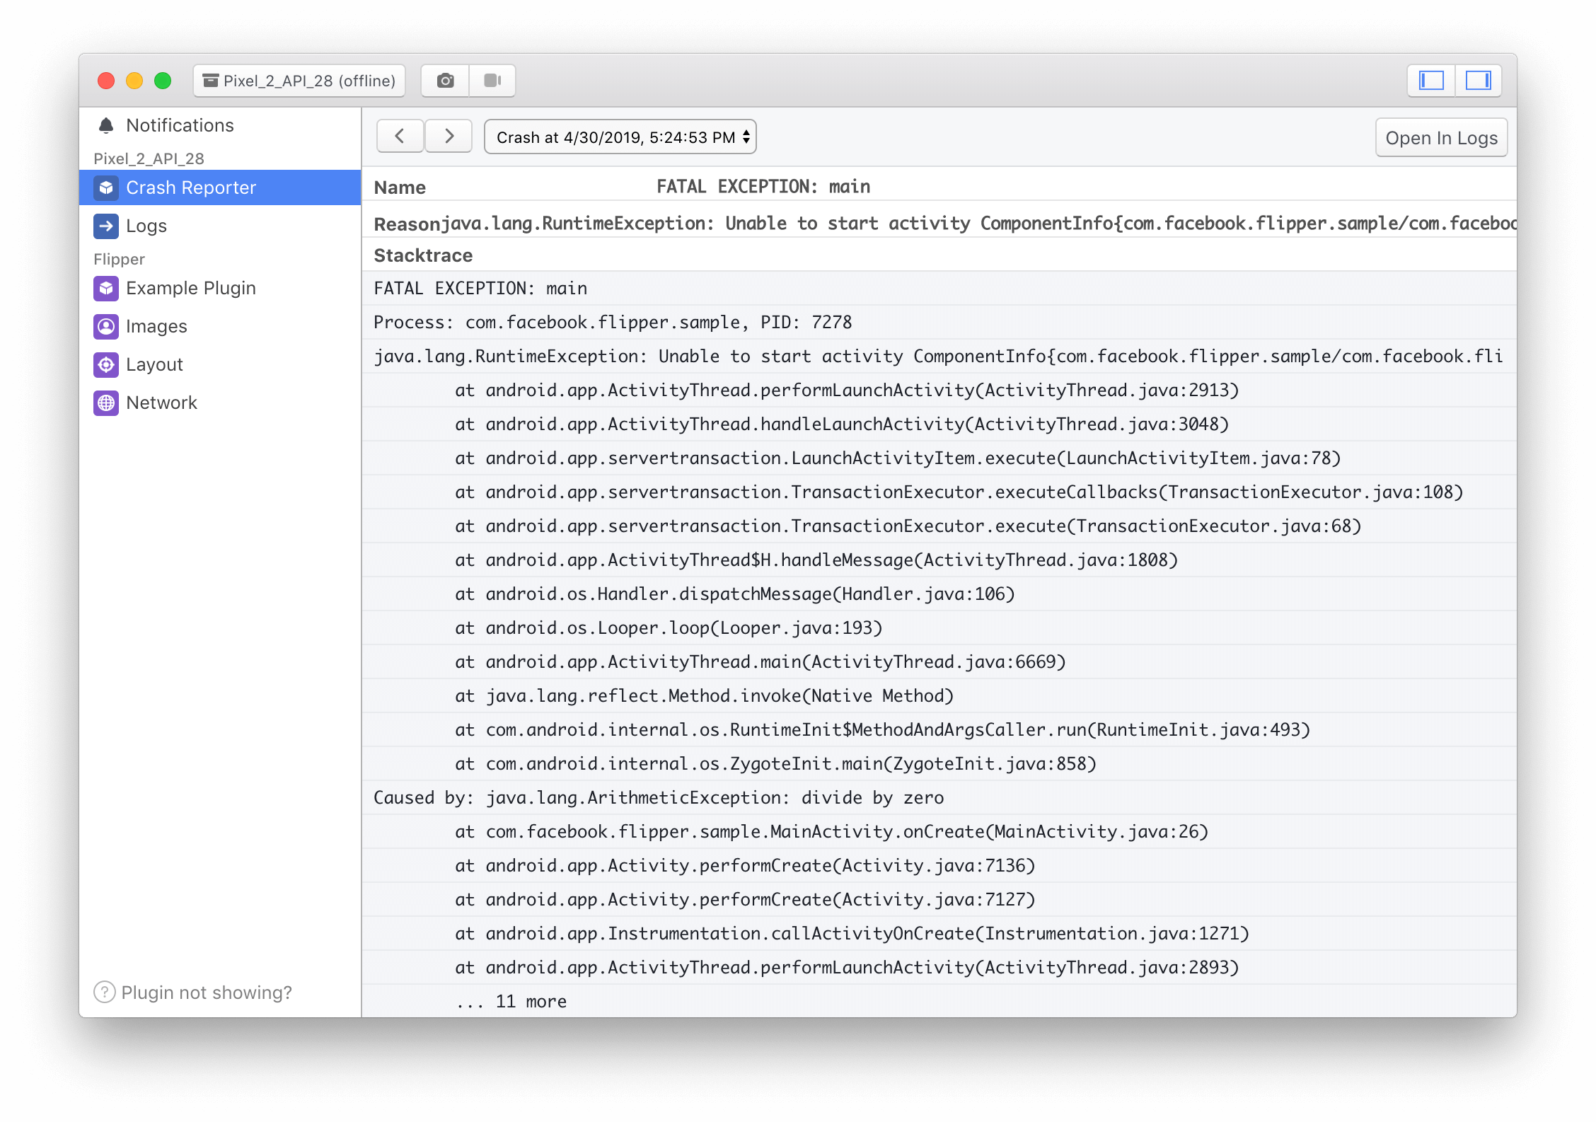Open the Logs plugin arrow icon
The width and height of the screenshot is (1596, 1122).
[106, 226]
